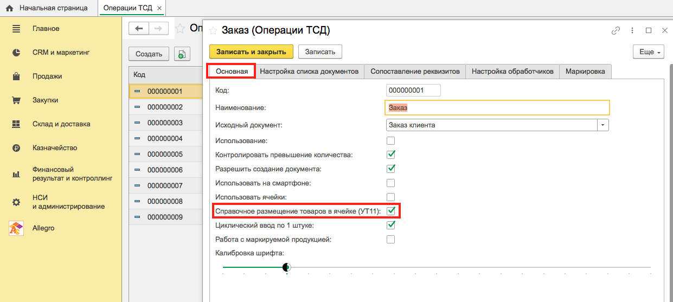Open Продажи shopping bag icon

point(16,76)
